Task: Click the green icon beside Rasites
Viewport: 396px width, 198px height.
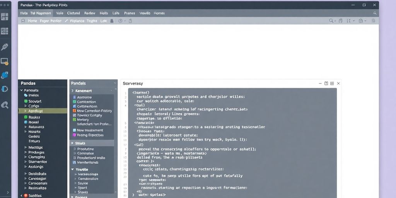Action: point(26,117)
